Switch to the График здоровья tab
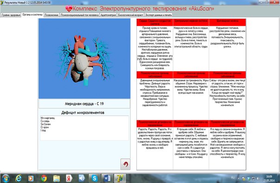 pyautogui.click(x=11, y=15)
